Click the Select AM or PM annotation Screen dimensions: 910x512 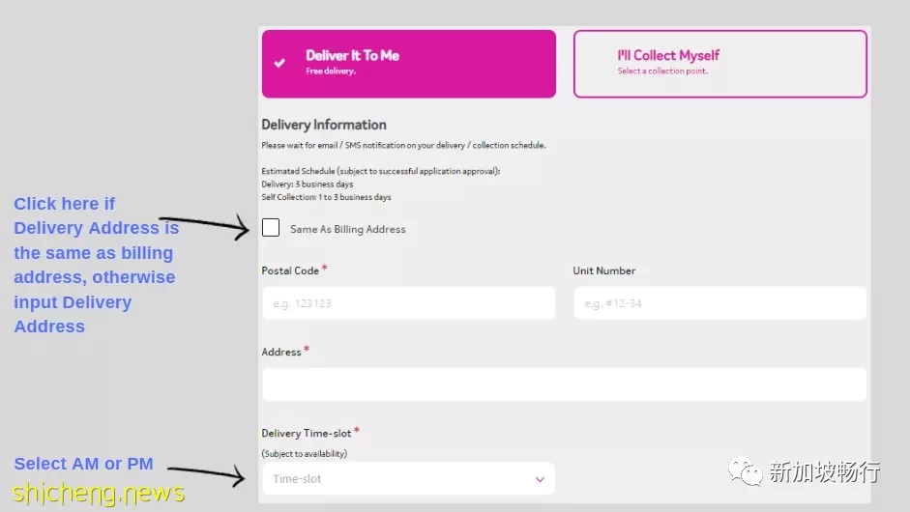[83, 464]
